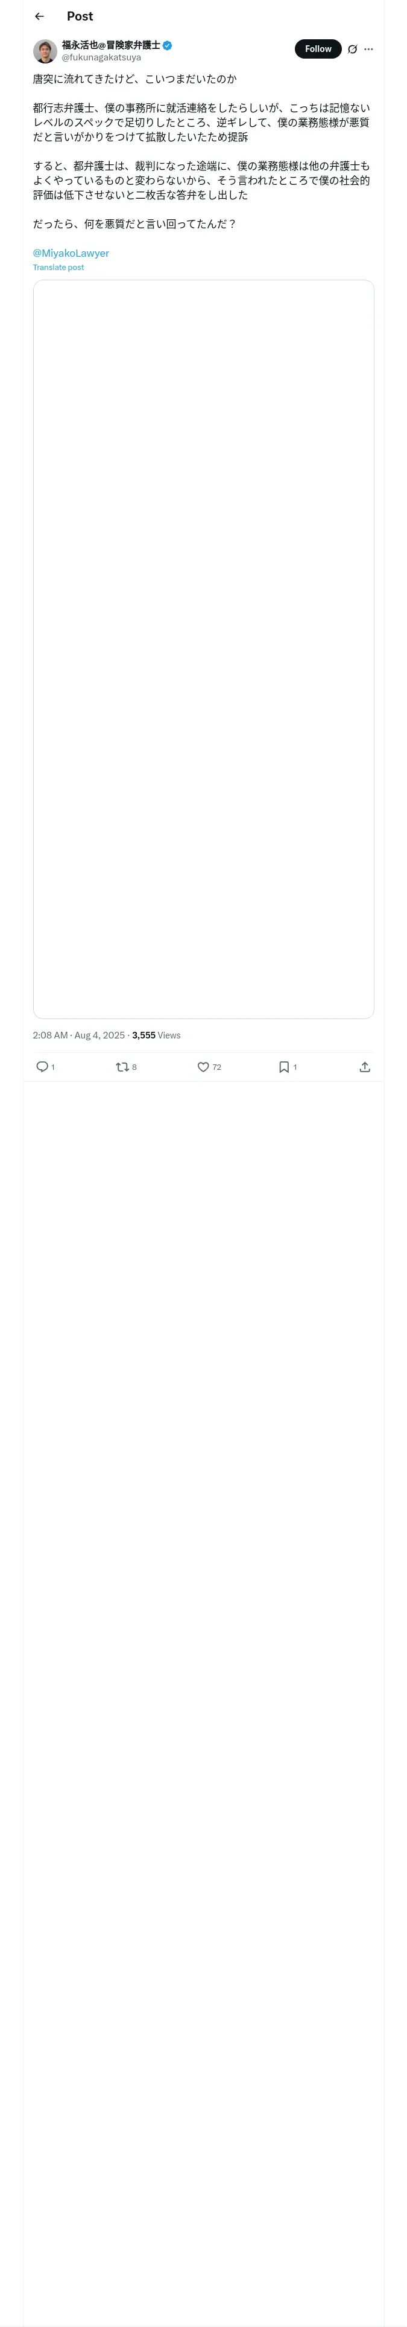Follow the @fukunagakatsuya account
Viewport: 407px width, 2327px height.
[318, 49]
